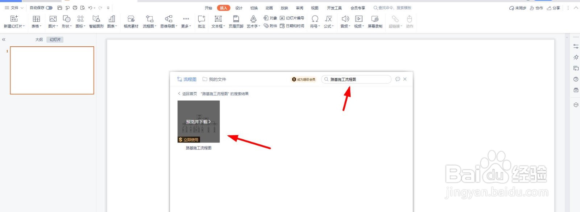Click the 查找命令 search box
Viewport: 580px width, 212px height.
pyautogui.click(x=393, y=8)
